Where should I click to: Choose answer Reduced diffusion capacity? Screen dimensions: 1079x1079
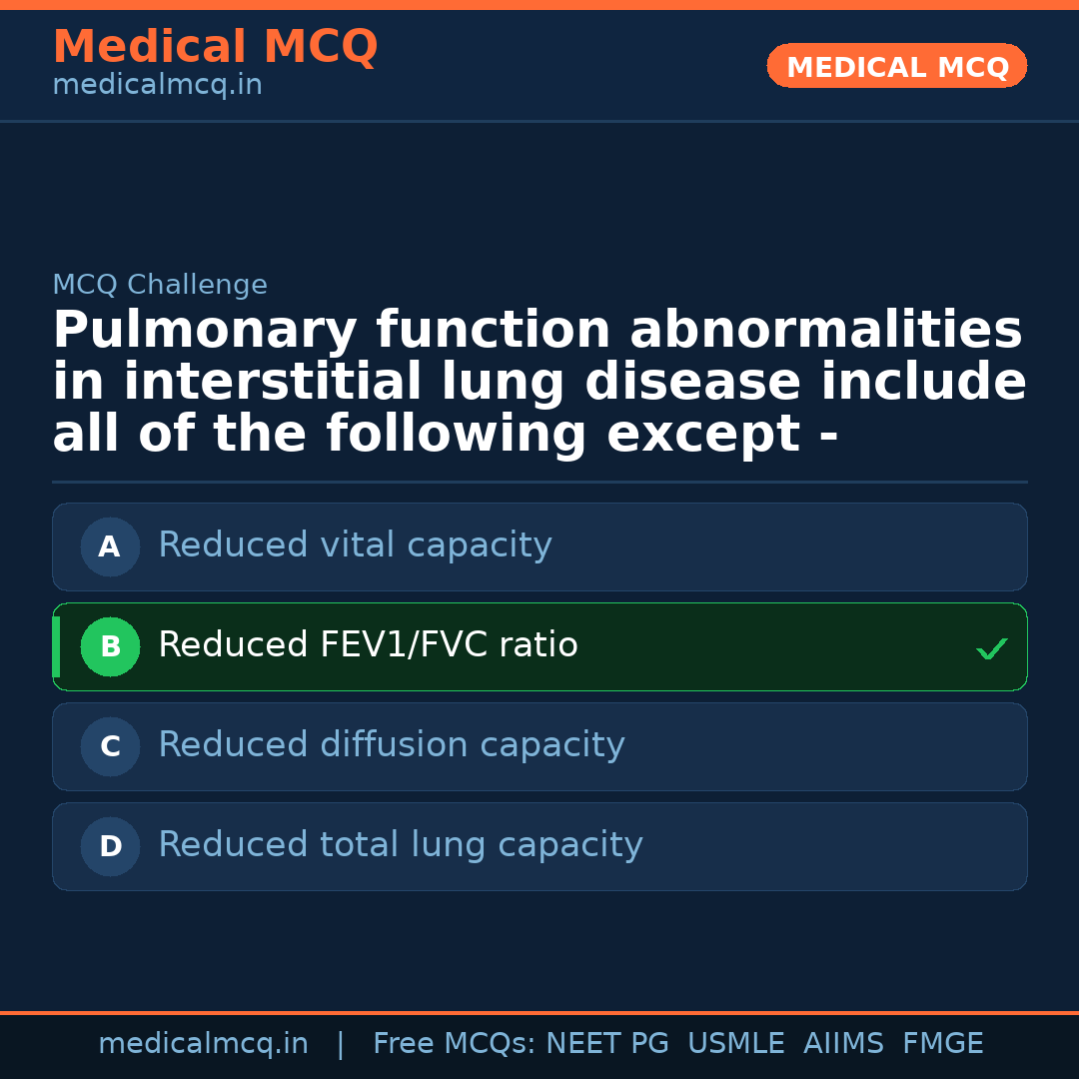tap(392, 745)
